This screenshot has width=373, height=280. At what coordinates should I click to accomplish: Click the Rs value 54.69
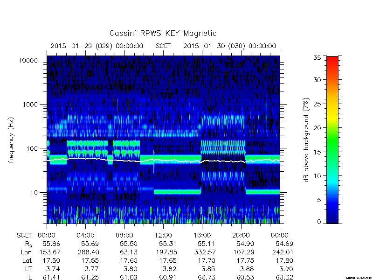pyautogui.click(x=284, y=244)
